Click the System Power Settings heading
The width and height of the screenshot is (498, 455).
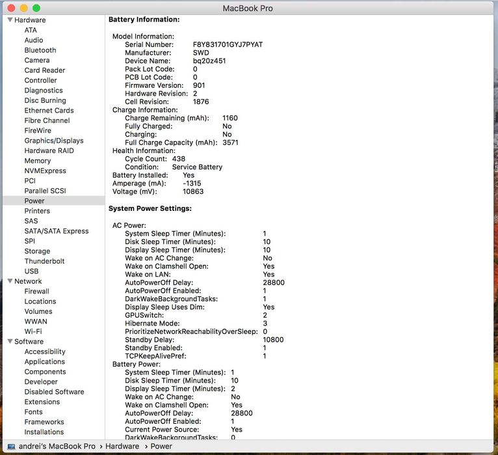pyautogui.click(x=150, y=208)
